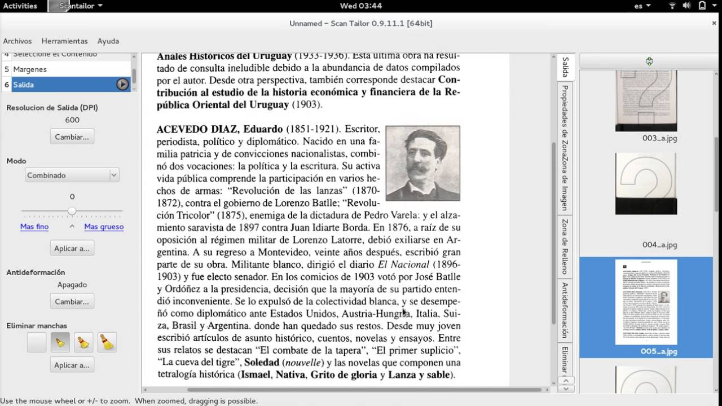The image size is (722, 406).
Task: Click the keep-current-page-in-view icon above thumbnails
Action: (x=649, y=61)
